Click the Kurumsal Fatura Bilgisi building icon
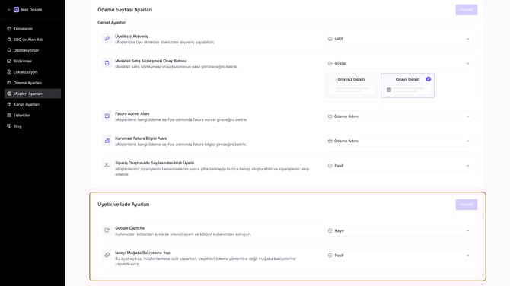The image size is (510, 286). pyautogui.click(x=107, y=141)
